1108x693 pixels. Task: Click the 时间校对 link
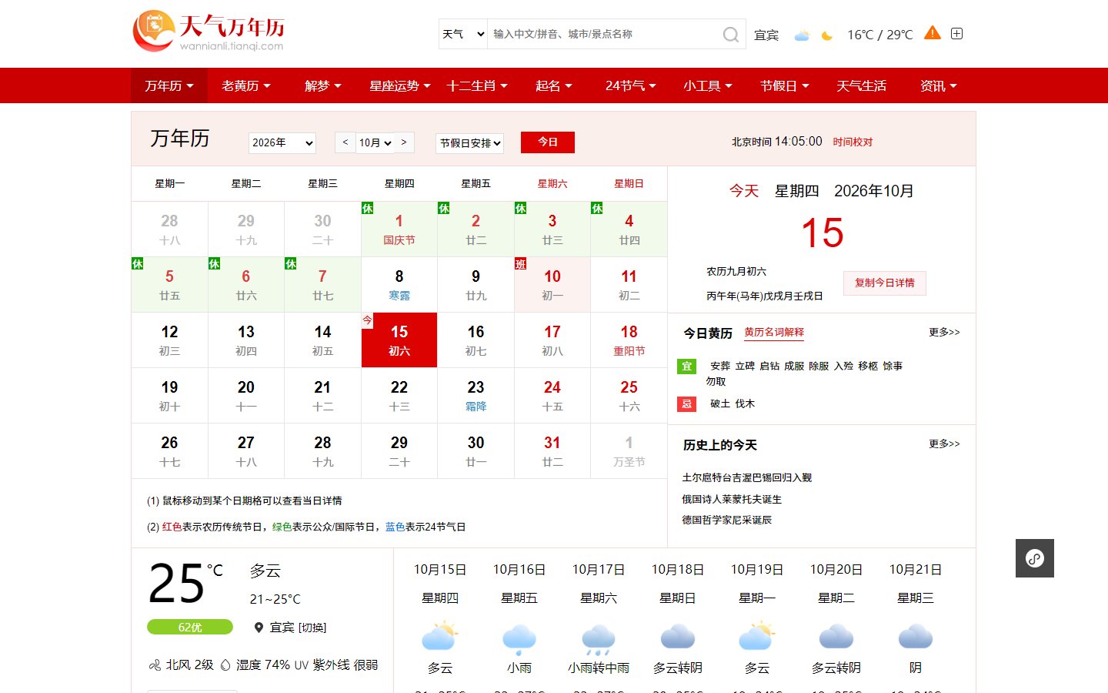pyautogui.click(x=853, y=142)
